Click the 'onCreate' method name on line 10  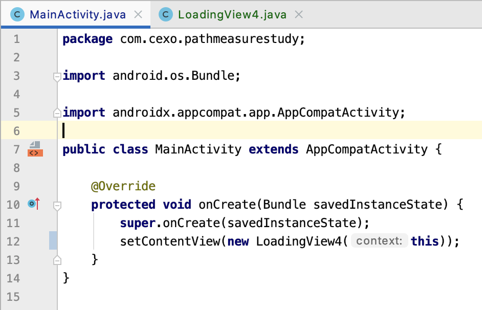click(x=227, y=205)
